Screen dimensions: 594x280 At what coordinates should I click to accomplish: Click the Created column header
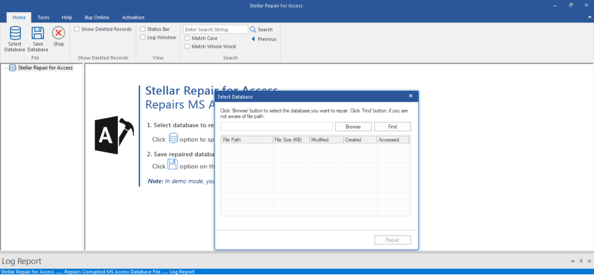pos(360,140)
